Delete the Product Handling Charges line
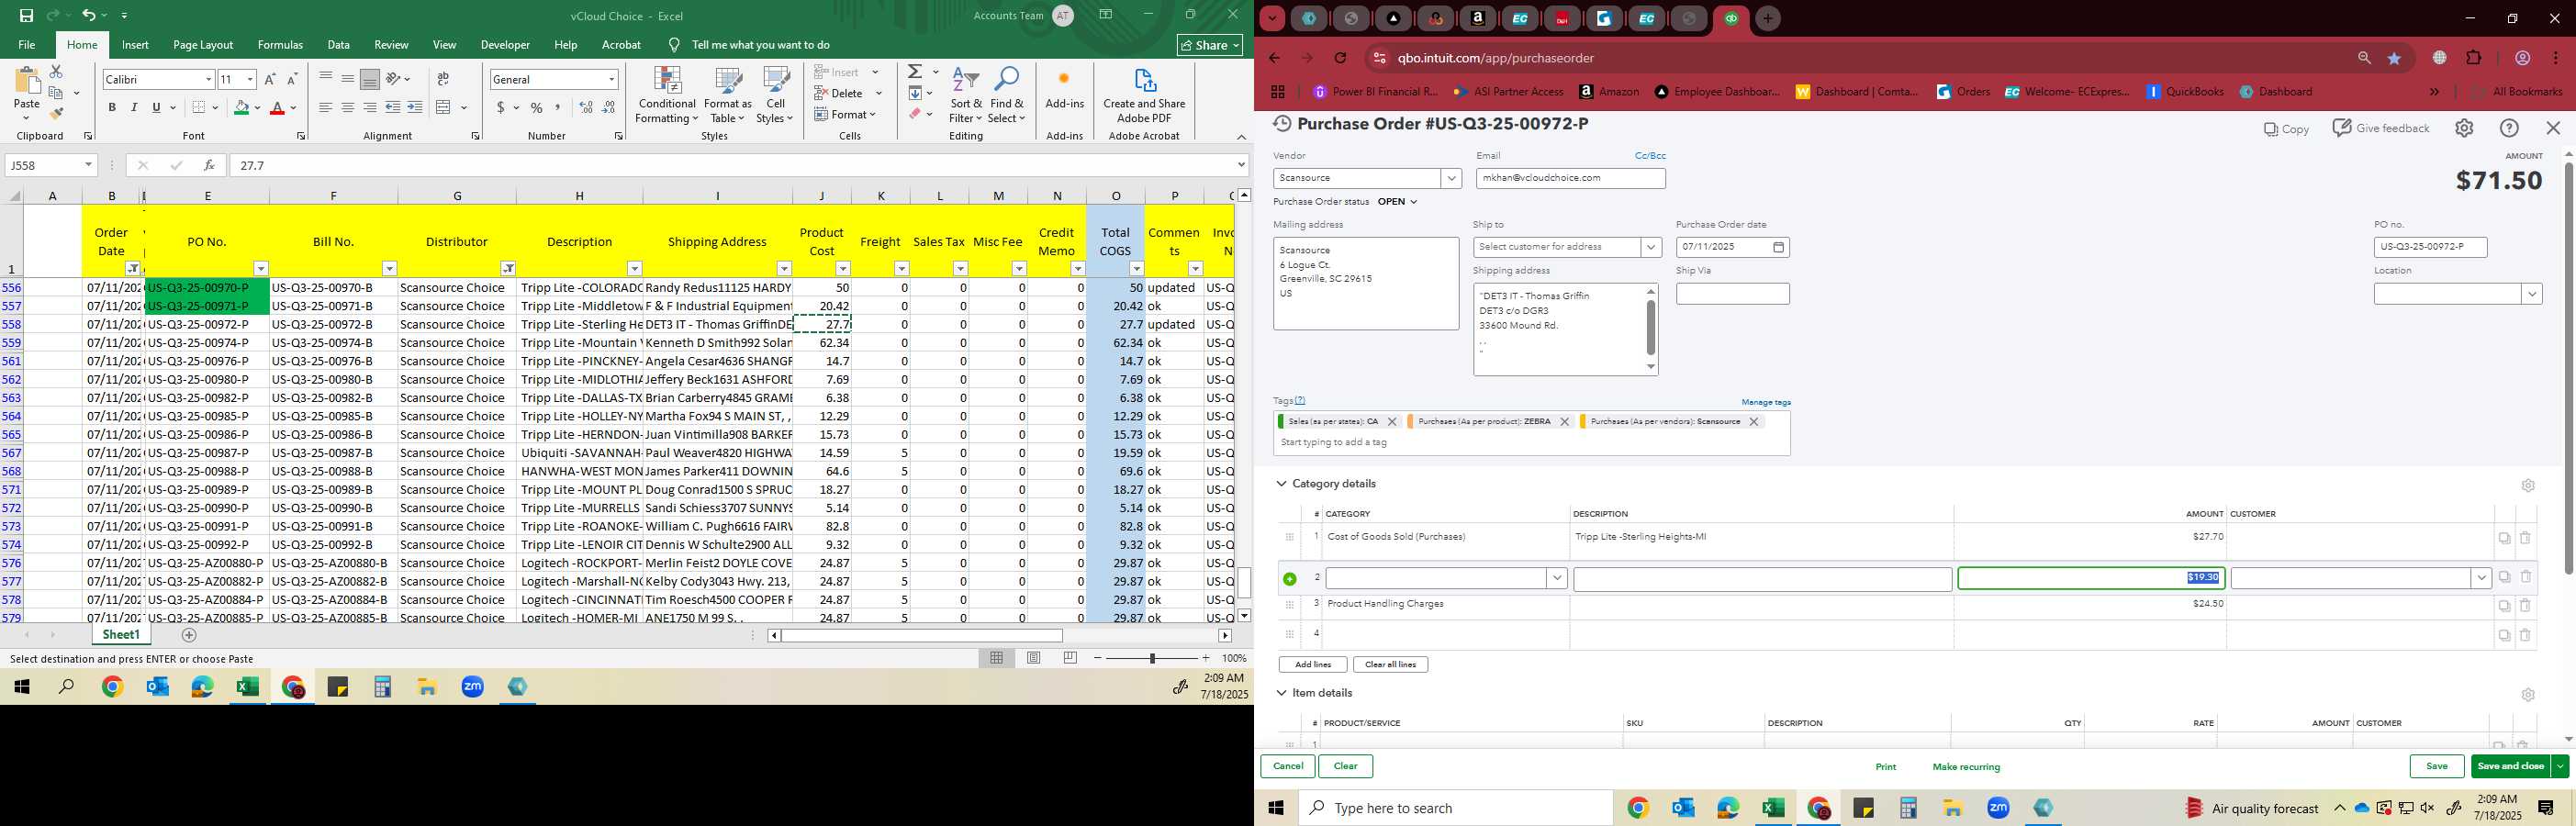The height and width of the screenshot is (826, 2576). [x=2525, y=606]
